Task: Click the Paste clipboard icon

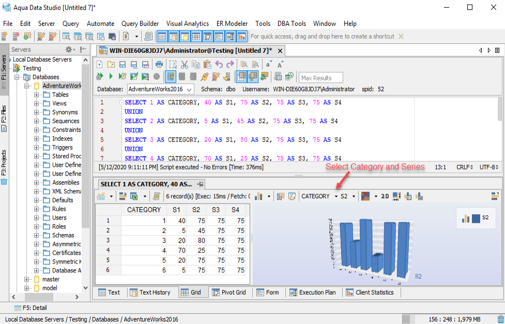Action: click(x=207, y=65)
